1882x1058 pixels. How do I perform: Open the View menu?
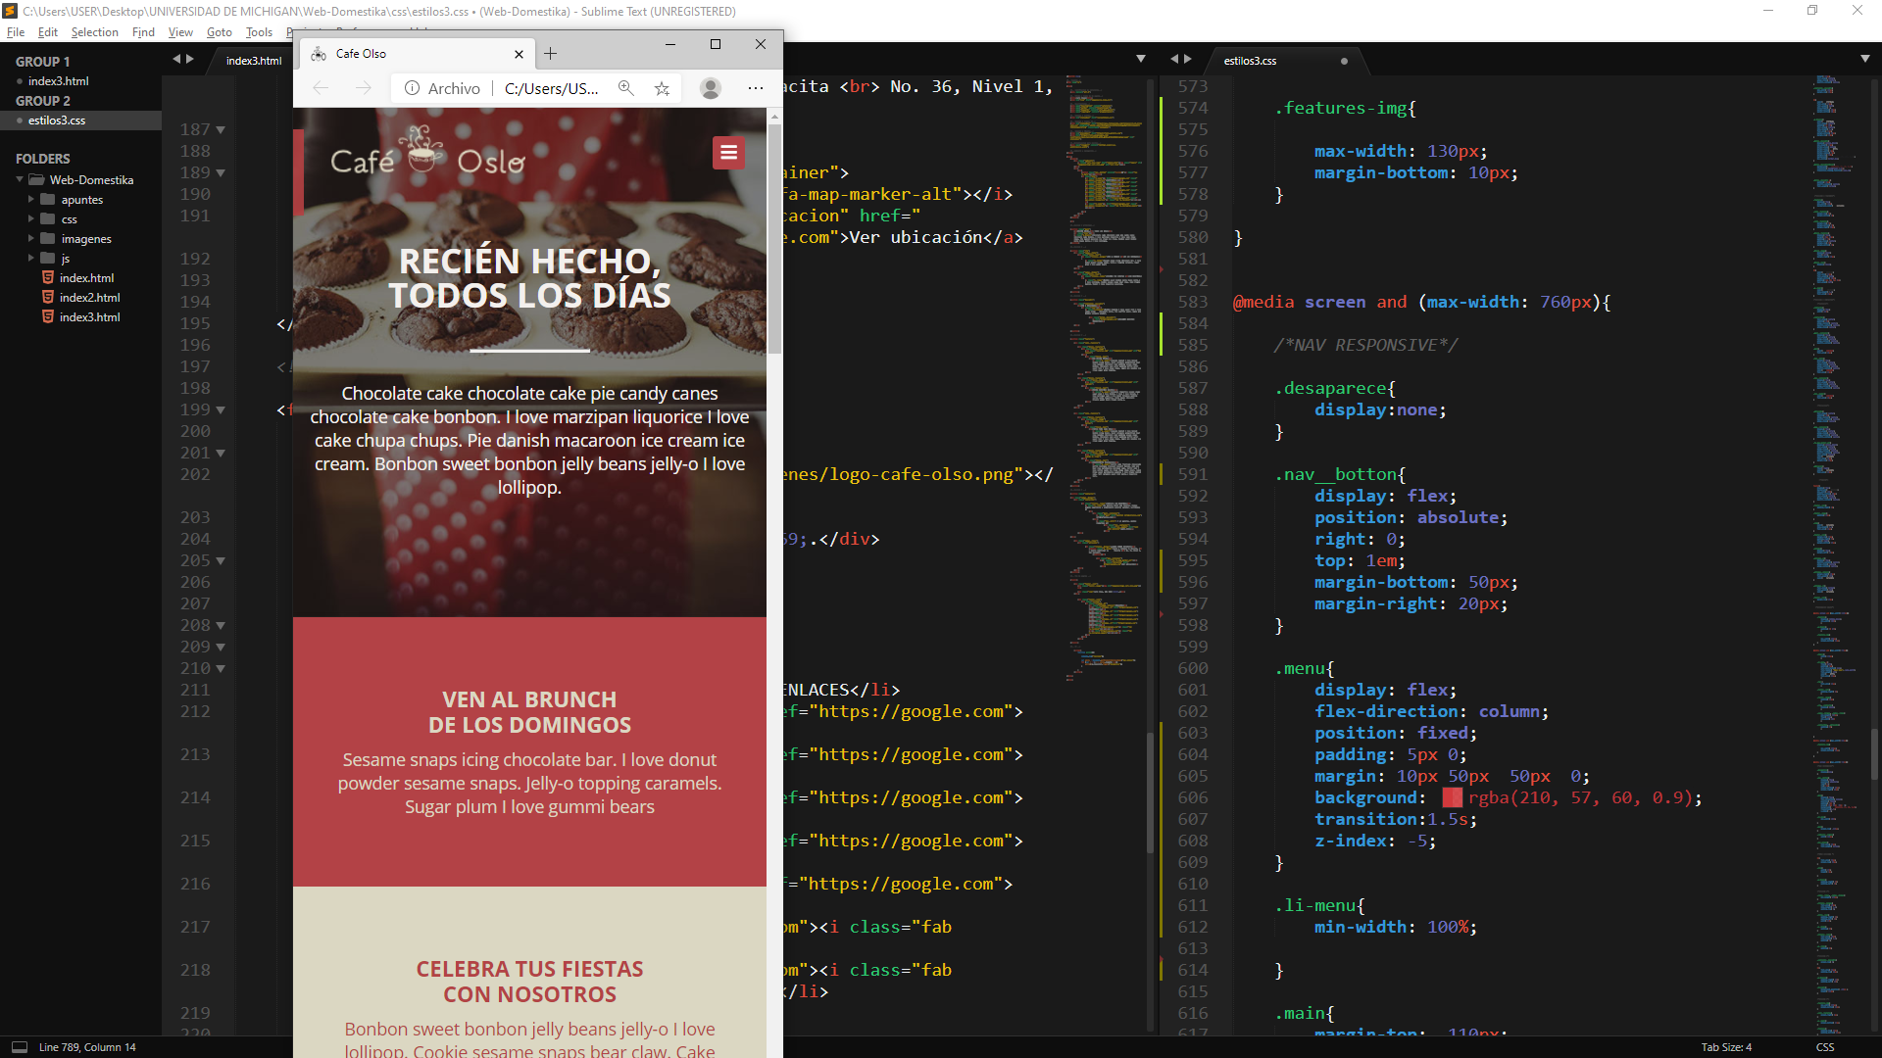pyautogui.click(x=180, y=32)
